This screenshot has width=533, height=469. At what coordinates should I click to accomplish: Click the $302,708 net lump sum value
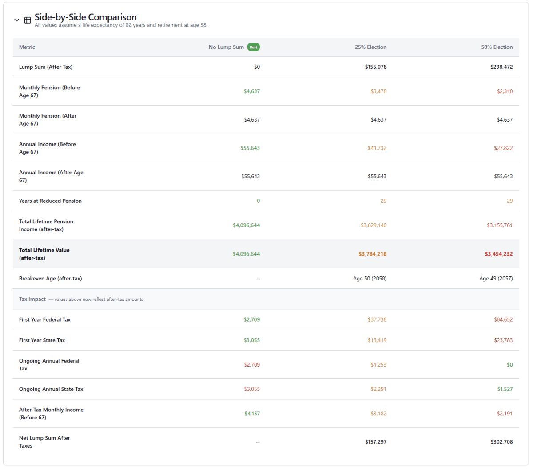click(x=501, y=442)
